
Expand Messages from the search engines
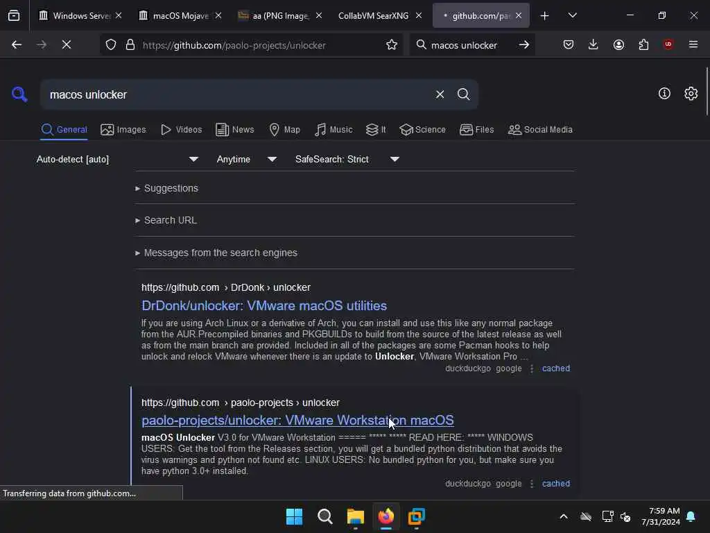(x=216, y=253)
